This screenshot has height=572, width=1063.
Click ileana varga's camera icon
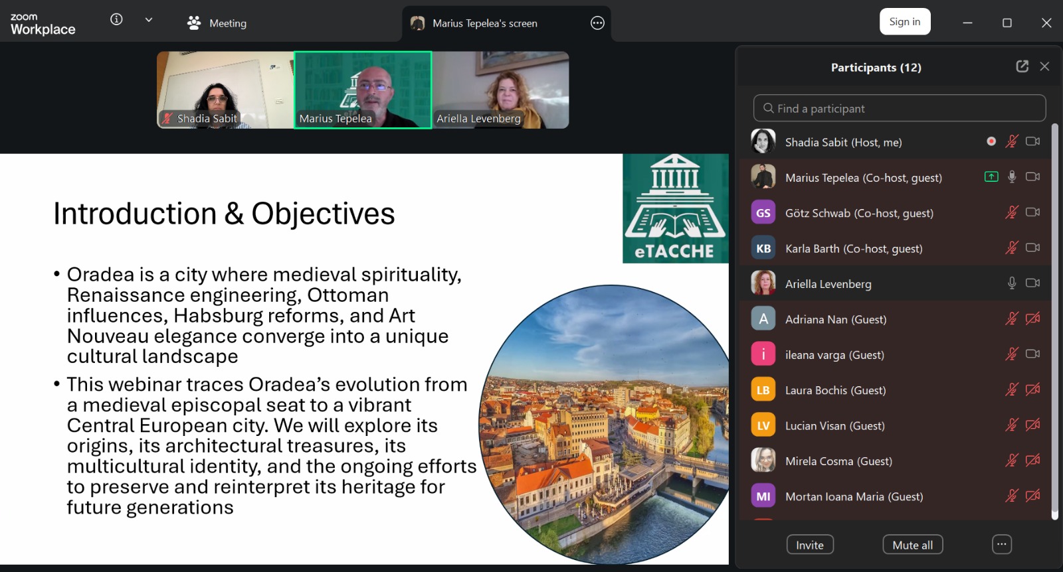tap(1032, 354)
